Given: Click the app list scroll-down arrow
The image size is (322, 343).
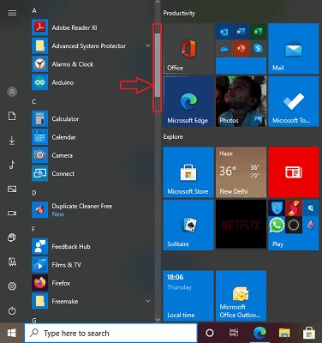Looking at the screenshot, I should (x=158, y=320).
